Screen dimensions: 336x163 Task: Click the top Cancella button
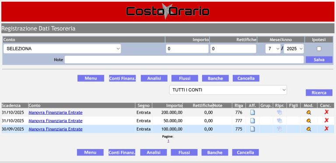(x=246, y=78)
